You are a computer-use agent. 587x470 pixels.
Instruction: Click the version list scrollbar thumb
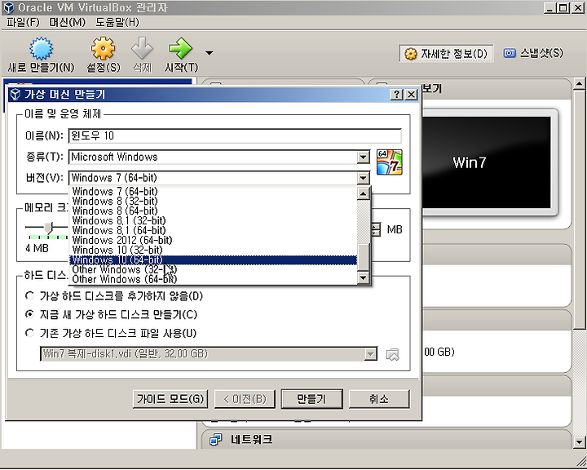[x=364, y=257]
